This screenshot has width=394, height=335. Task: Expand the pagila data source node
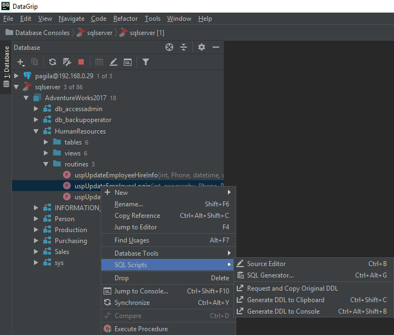pos(16,76)
